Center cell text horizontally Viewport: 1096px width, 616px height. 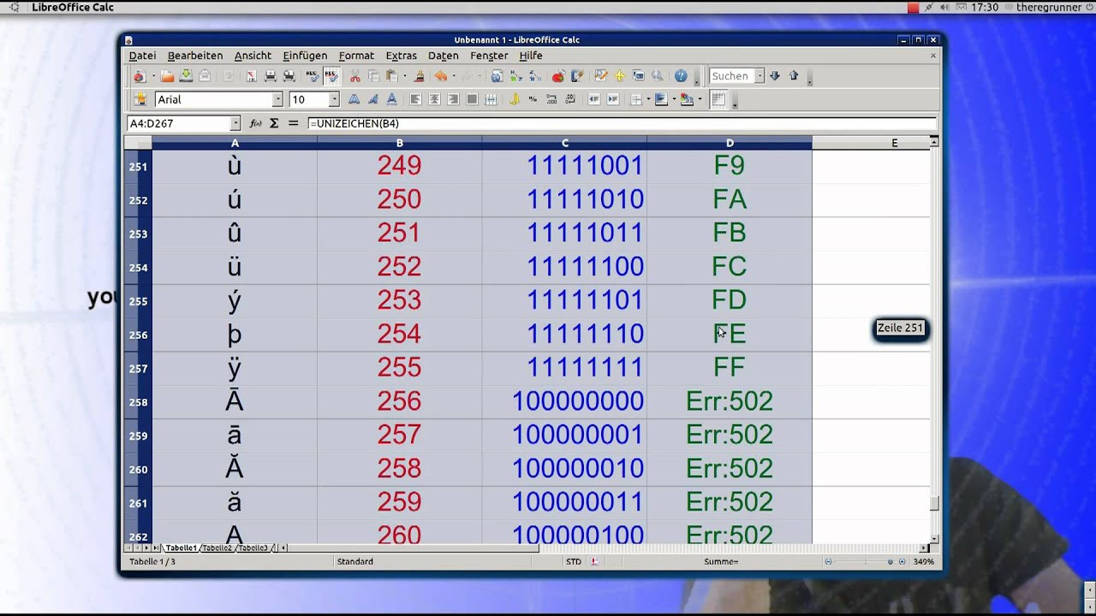click(434, 99)
